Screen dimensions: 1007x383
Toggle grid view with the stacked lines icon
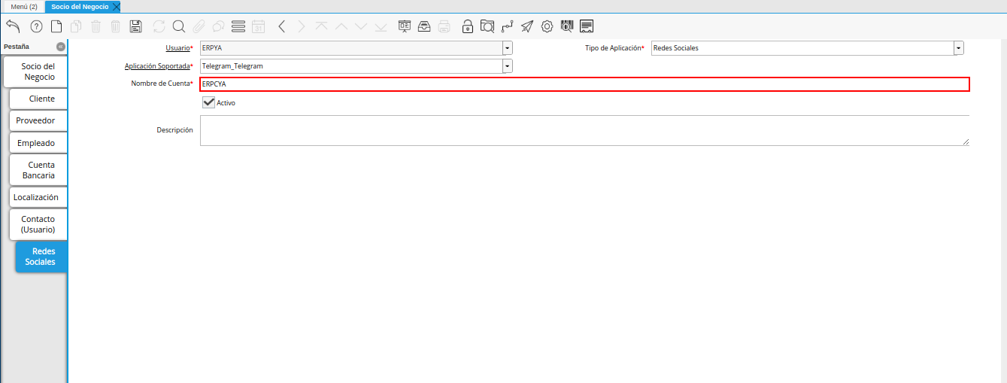pyautogui.click(x=238, y=26)
